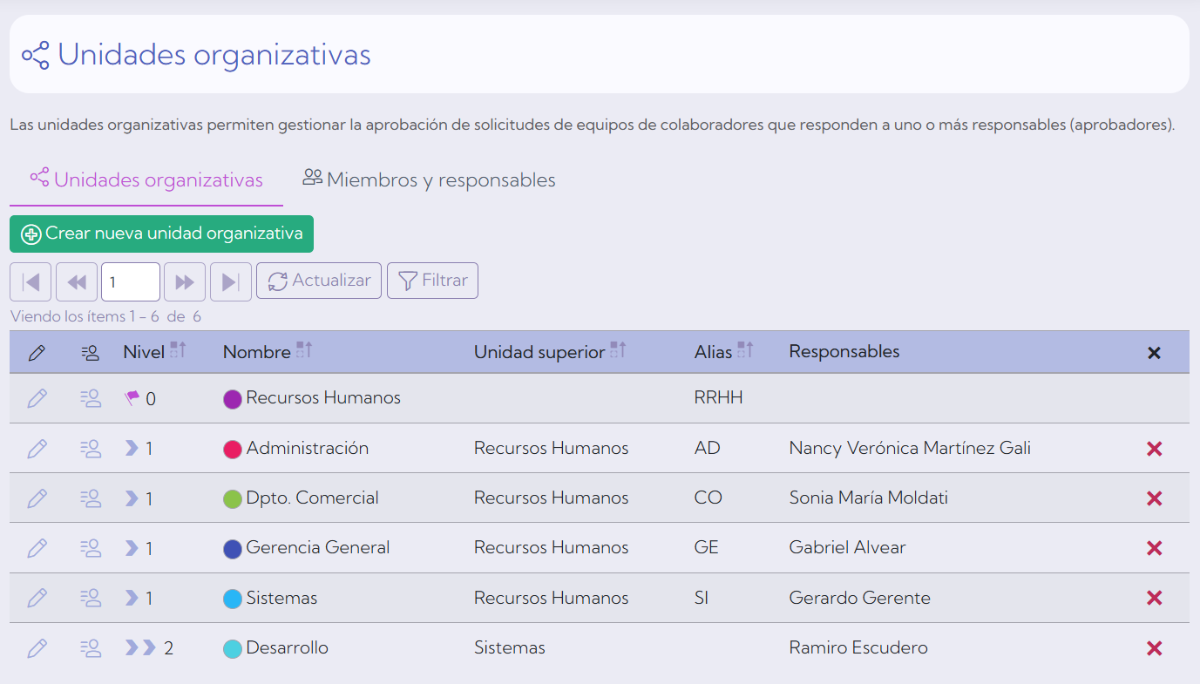This screenshot has height=684, width=1200.
Task: Click the Responsables column header
Action: [x=844, y=351]
